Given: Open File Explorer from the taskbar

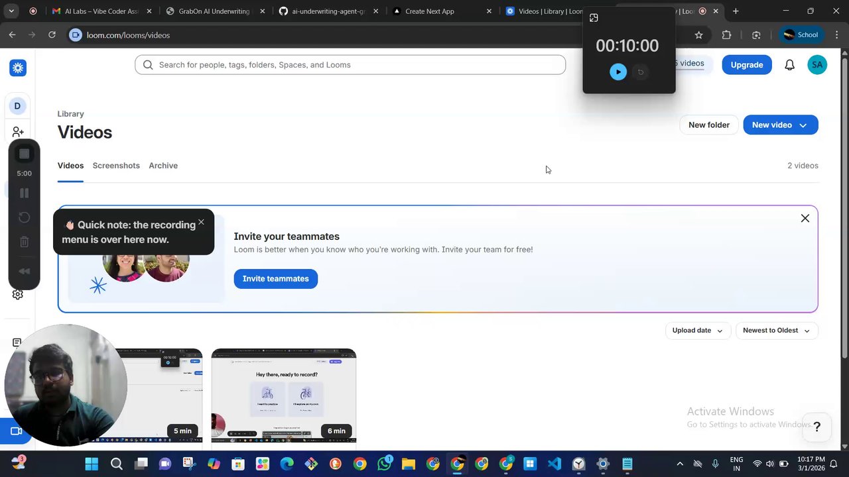Looking at the screenshot, I should [x=408, y=464].
